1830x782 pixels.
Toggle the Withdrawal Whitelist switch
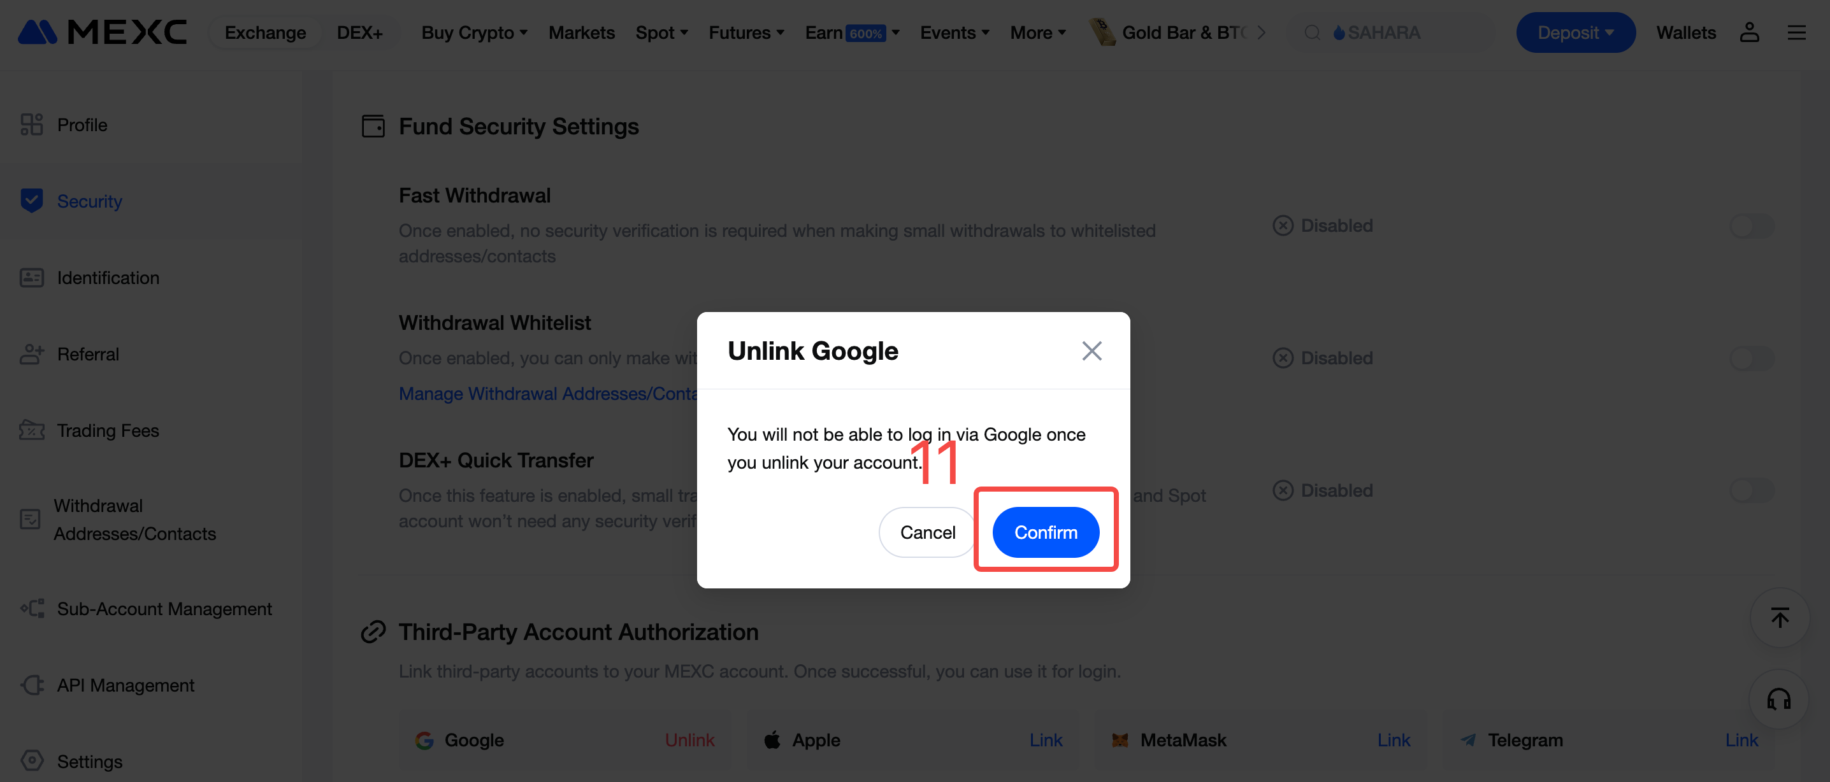(1752, 358)
